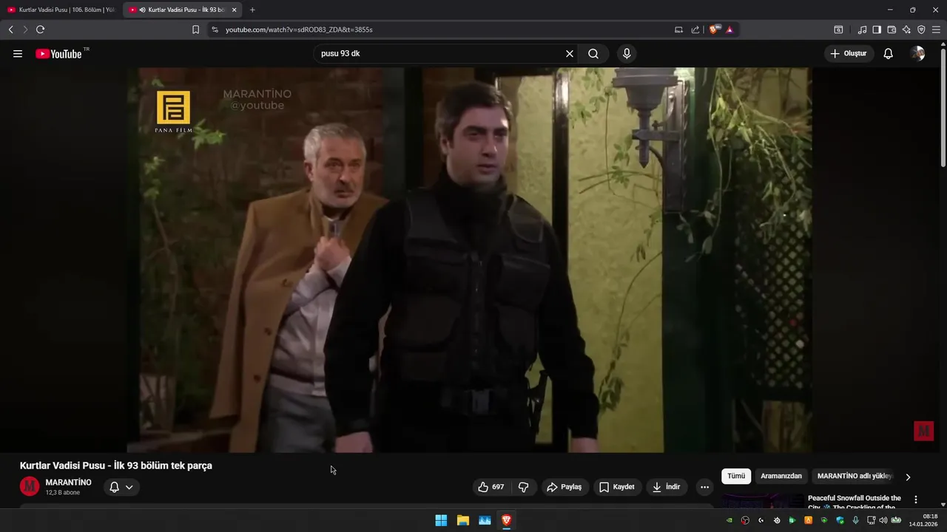The width and height of the screenshot is (947, 532).
Task: Share this page from address bar
Action: click(x=695, y=30)
